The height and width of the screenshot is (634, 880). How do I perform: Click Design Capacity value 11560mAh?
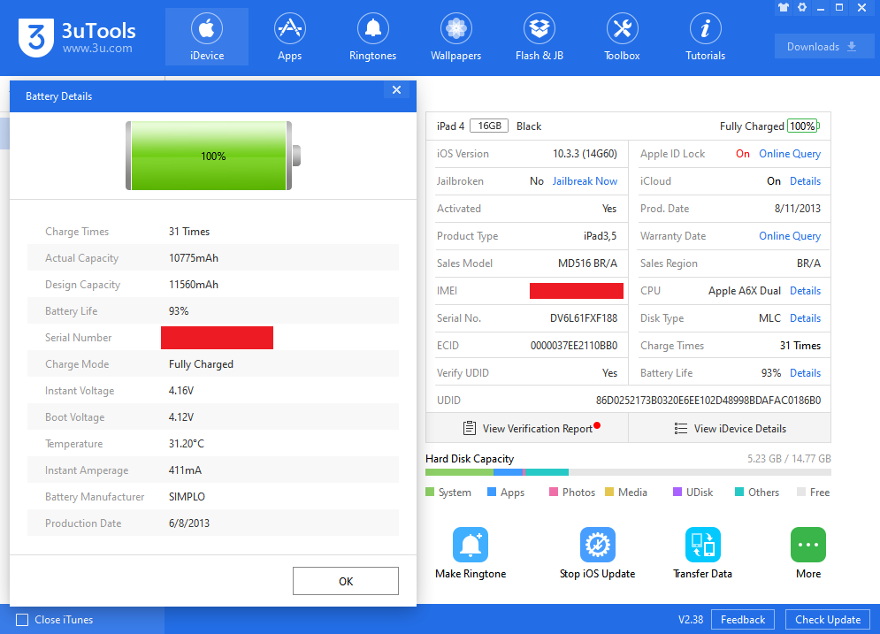(194, 285)
